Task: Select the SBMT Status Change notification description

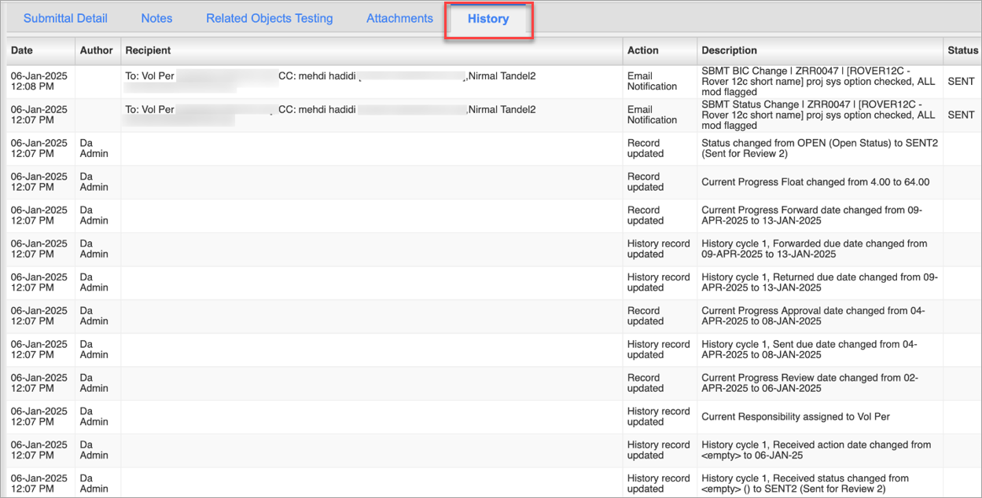Action: (818, 115)
